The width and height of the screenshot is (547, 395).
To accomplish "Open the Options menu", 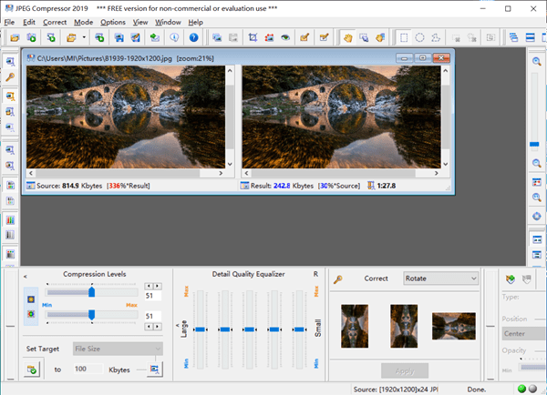I will (x=113, y=22).
